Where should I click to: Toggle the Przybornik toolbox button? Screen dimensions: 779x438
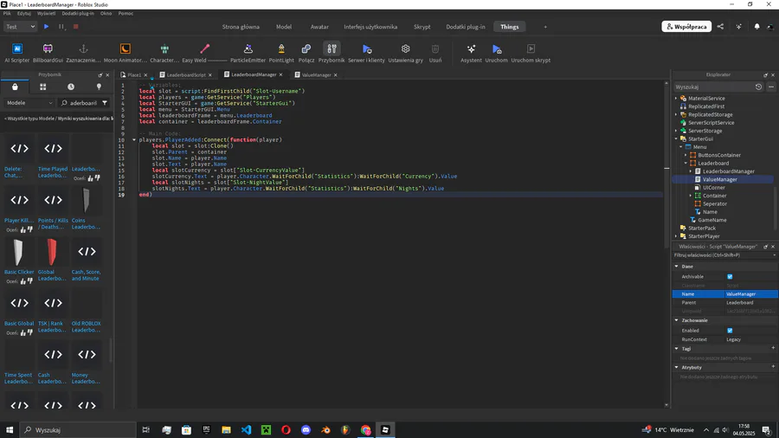tap(332, 52)
